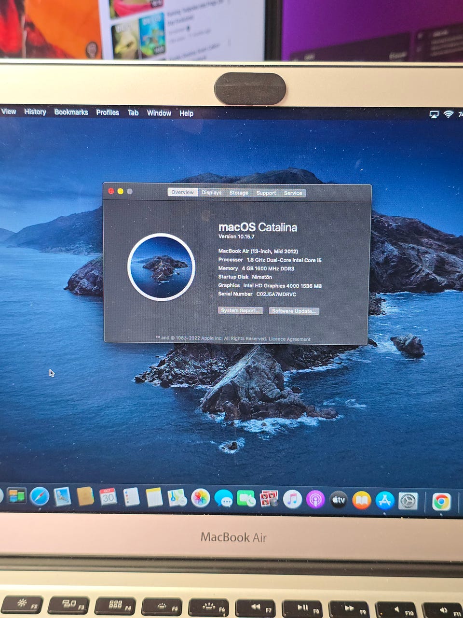Screen dimensions: 463x618
Task: Click the System Report button
Action: coord(241,310)
